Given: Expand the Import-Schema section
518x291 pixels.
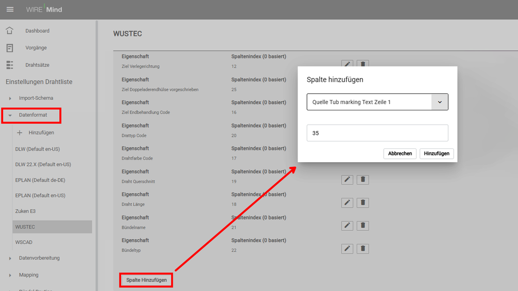Looking at the screenshot, I should (10, 98).
